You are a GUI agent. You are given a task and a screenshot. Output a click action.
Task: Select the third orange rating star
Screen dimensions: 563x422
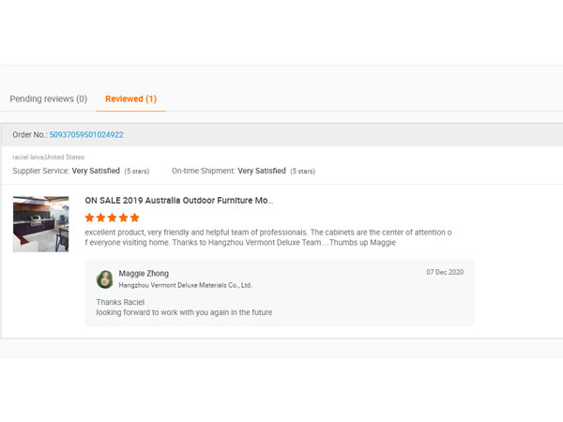(x=113, y=218)
